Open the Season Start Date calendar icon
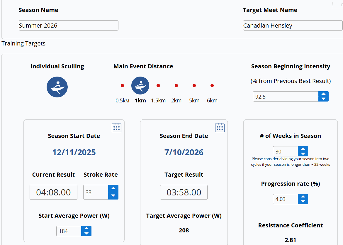Screen dimensions: 343x245 pyautogui.click(x=116, y=128)
